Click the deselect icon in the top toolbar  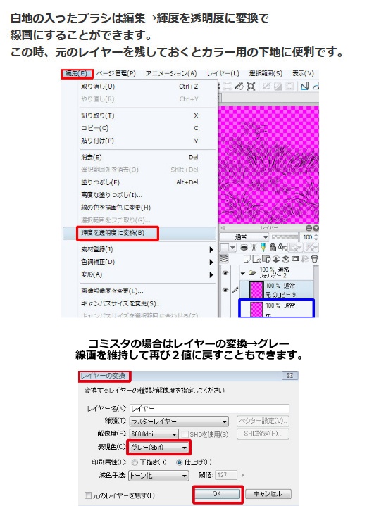[266, 87]
